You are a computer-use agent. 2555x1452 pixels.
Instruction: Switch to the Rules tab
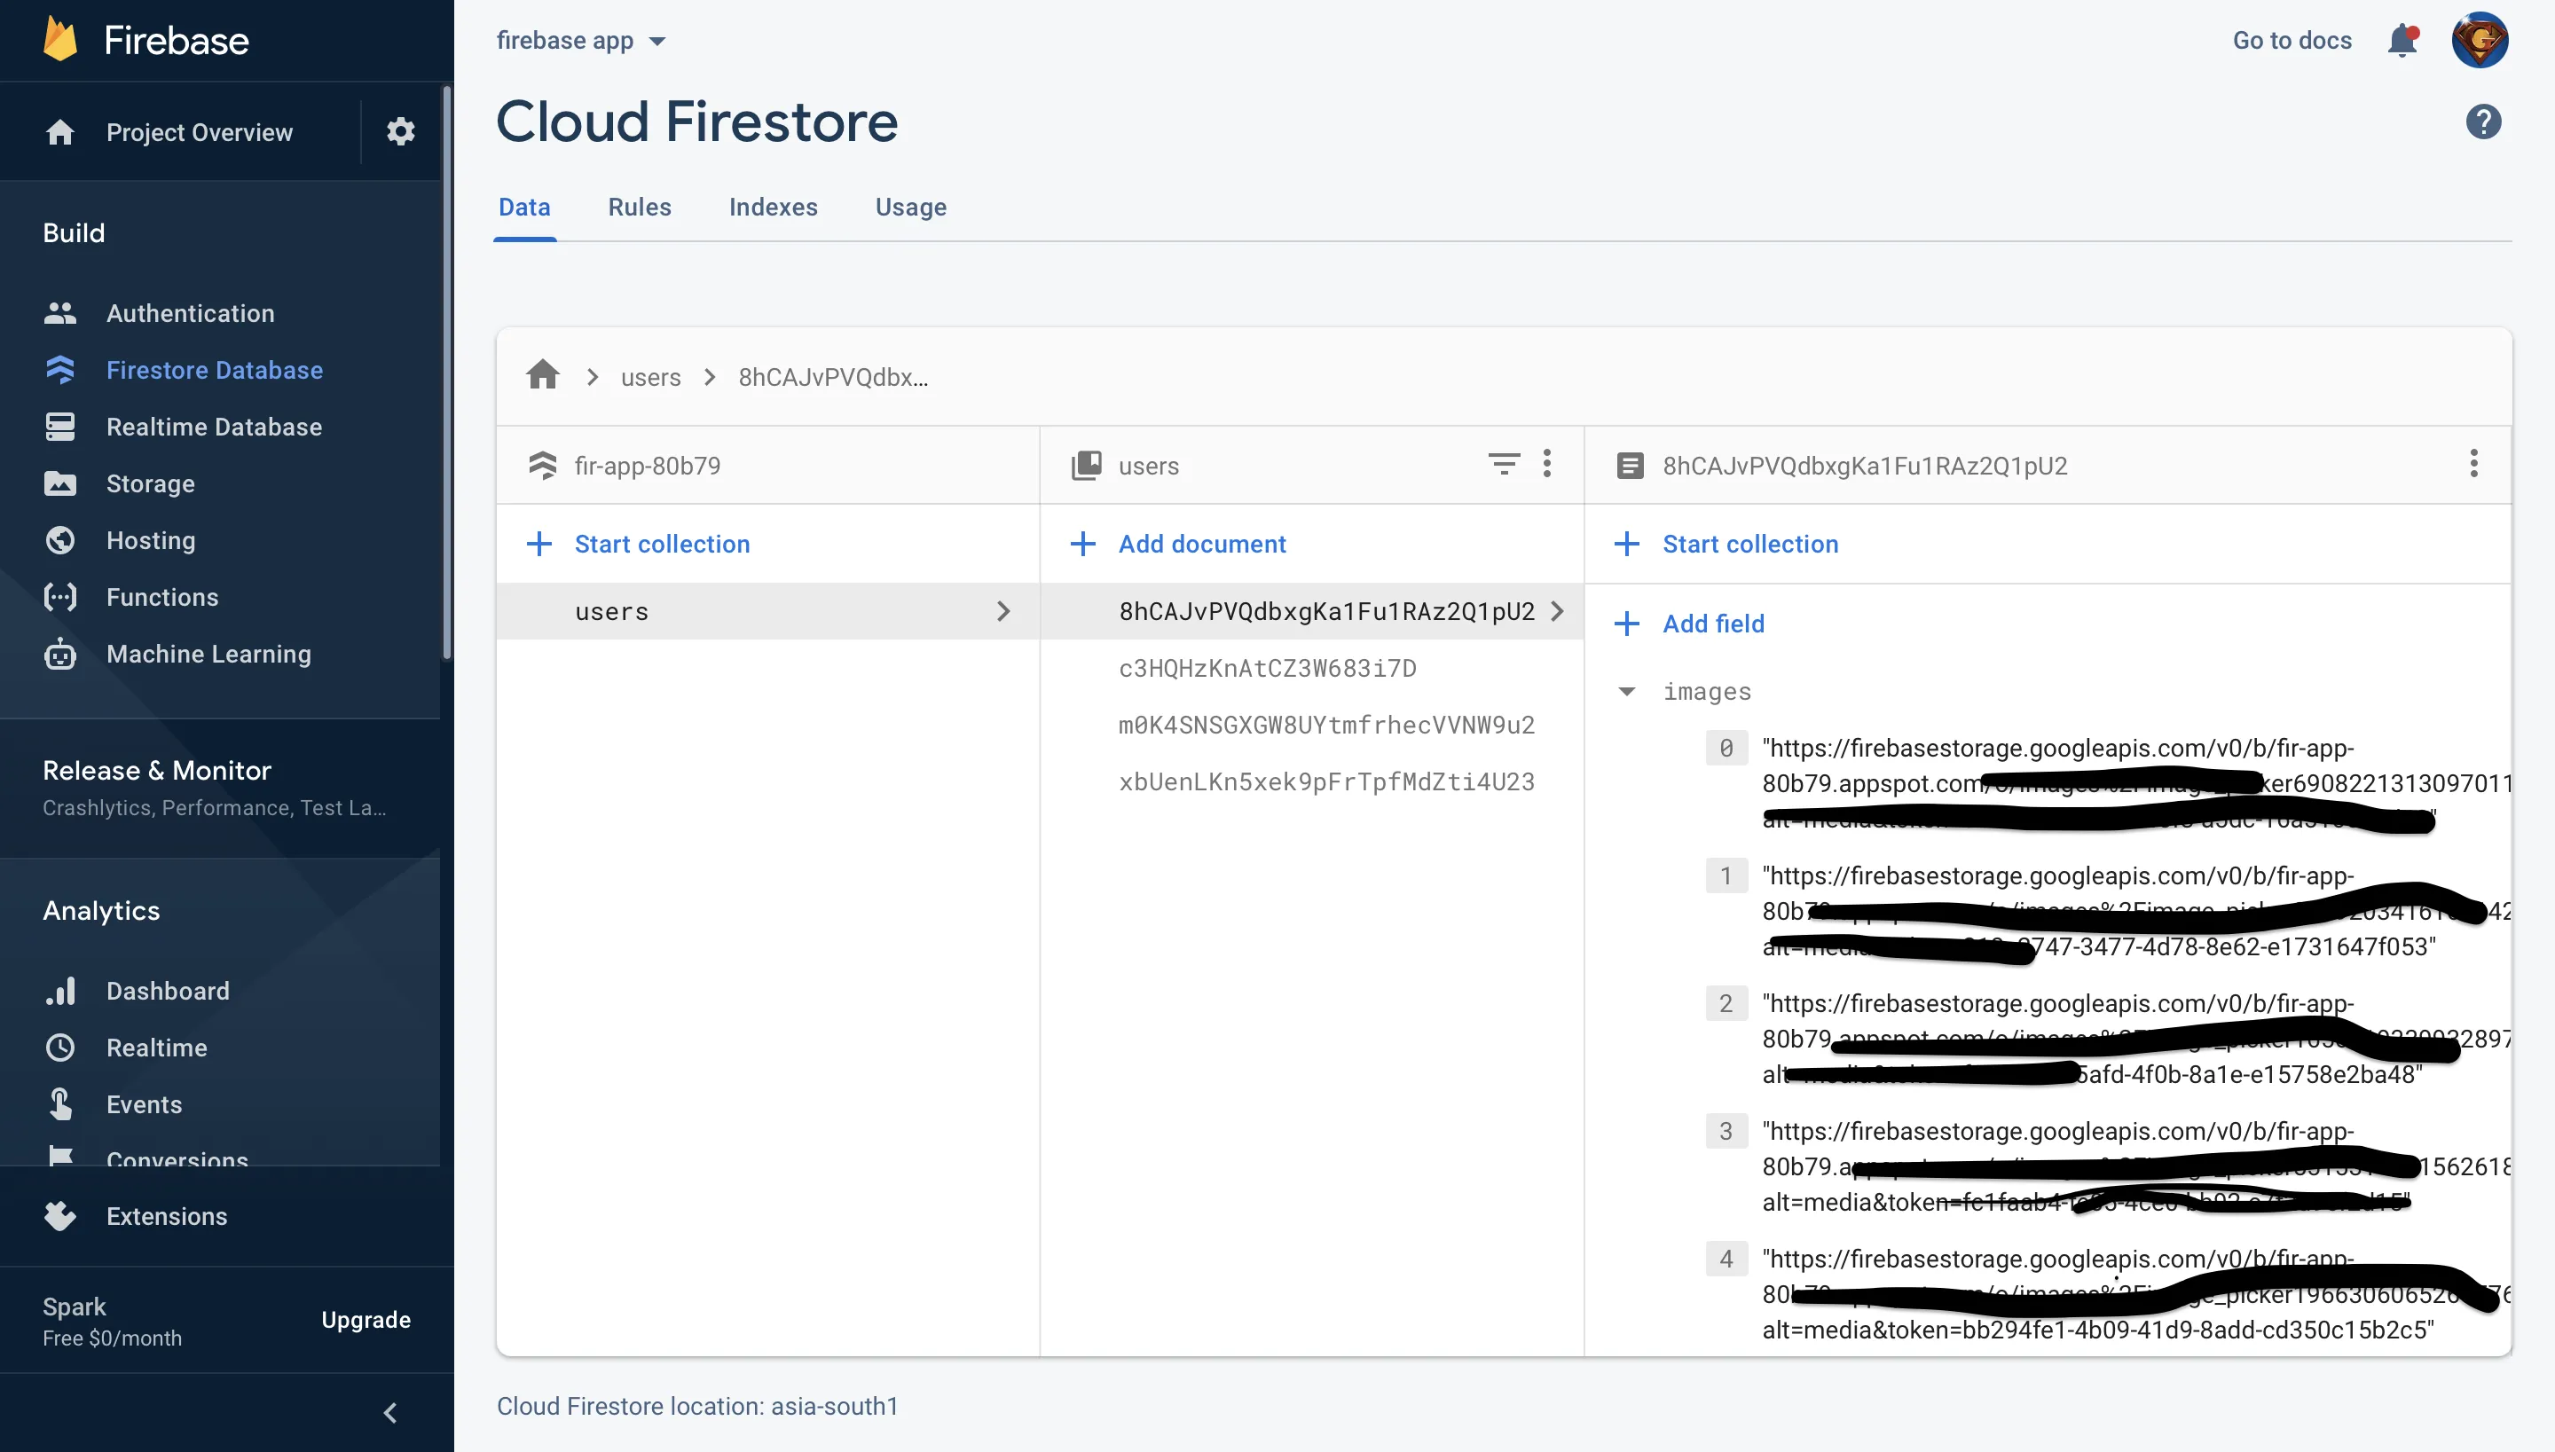(x=640, y=207)
